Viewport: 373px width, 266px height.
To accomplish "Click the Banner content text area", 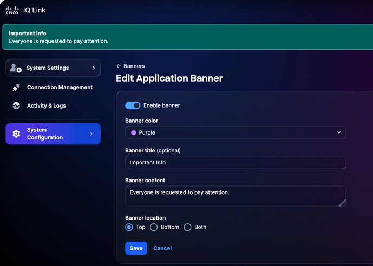I will [x=235, y=196].
